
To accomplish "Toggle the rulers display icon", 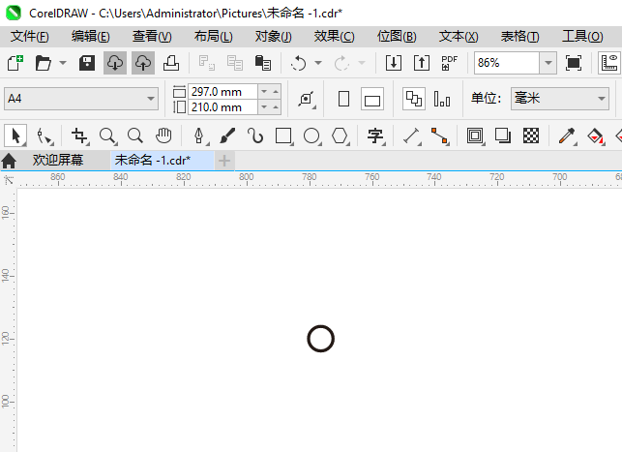I will coord(609,63).
